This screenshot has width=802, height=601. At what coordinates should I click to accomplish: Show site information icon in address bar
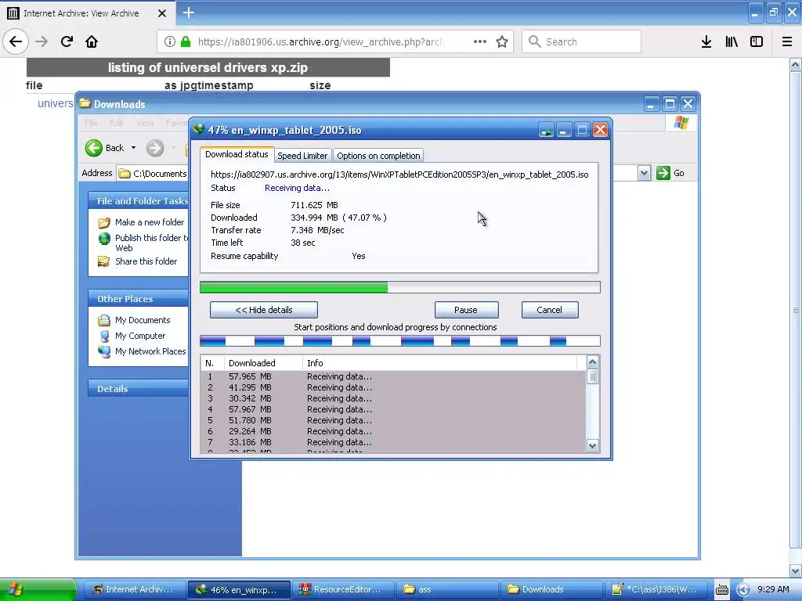coord(170,41)
